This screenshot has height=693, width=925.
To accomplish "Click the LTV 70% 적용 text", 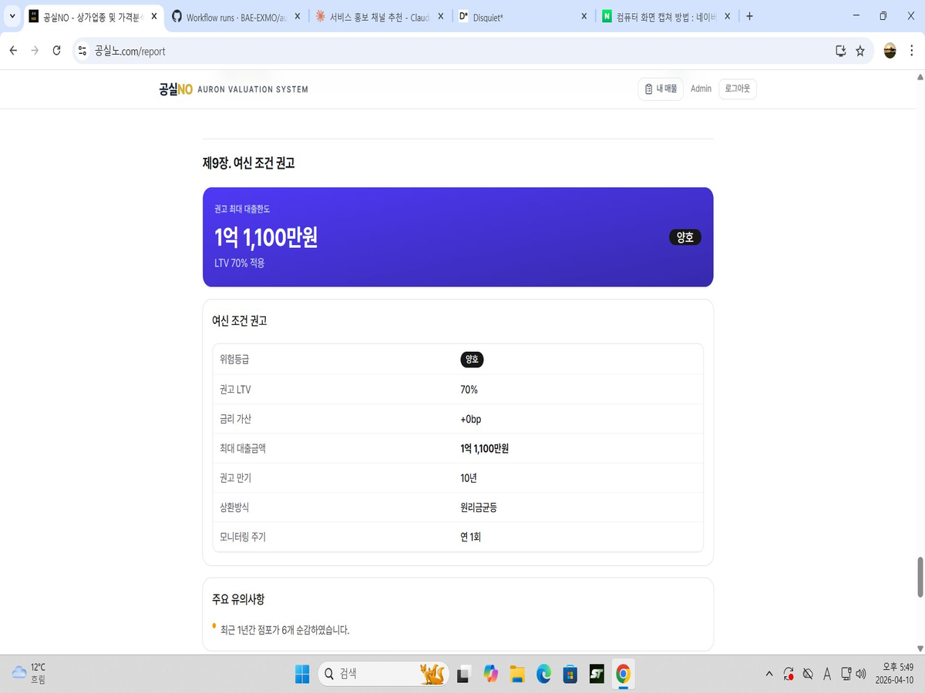I will (240, 263).
